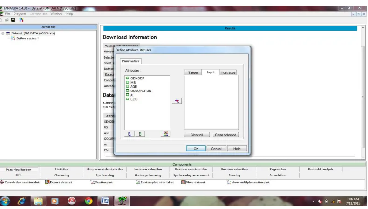Open the File menu
The height and width of the screenshot is (209, 368).
[7, 14]
